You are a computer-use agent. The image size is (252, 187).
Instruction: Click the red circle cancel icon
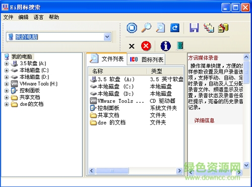146,46
